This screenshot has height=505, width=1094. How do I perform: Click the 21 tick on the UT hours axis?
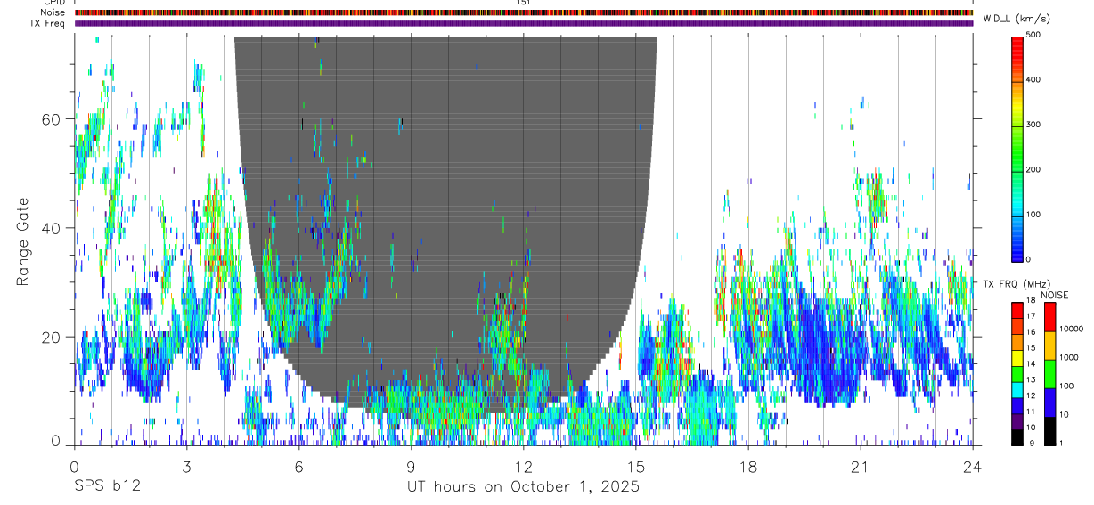point(860,466)
